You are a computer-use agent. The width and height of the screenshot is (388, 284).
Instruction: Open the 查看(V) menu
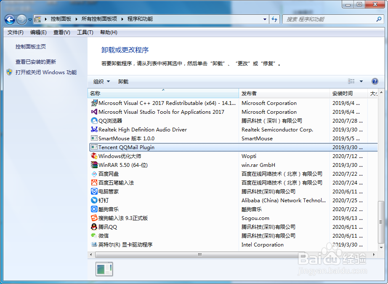(61, 32)
